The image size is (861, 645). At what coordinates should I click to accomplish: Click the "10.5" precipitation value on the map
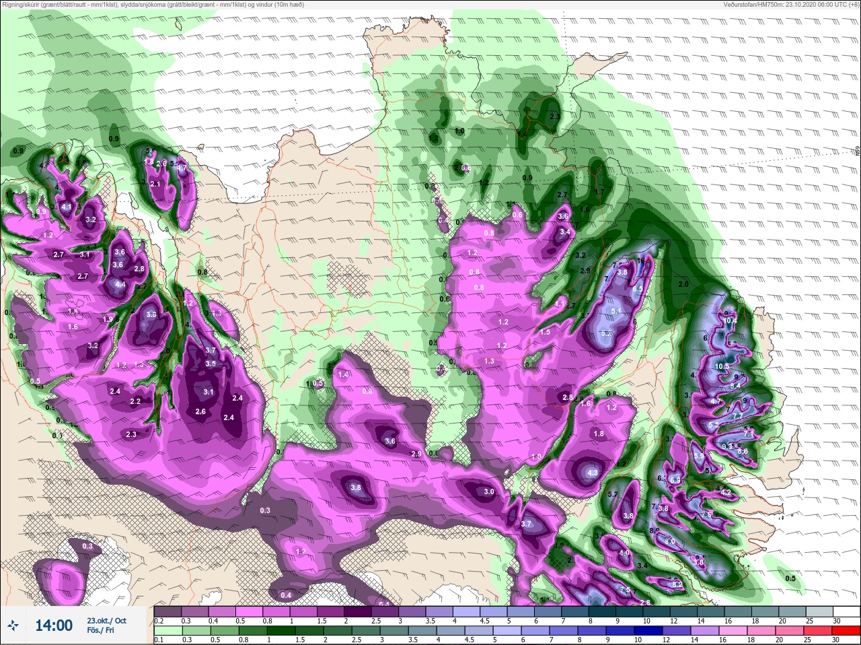722,366
